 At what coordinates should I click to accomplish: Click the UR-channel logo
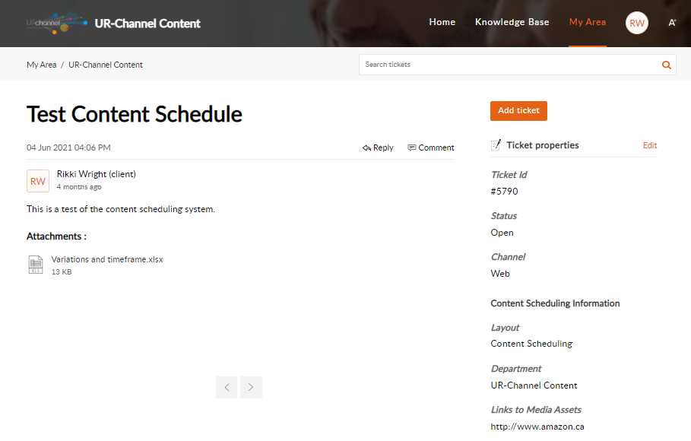57,23
